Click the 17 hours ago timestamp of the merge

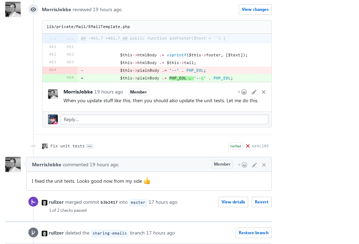[x=163, y=202]
